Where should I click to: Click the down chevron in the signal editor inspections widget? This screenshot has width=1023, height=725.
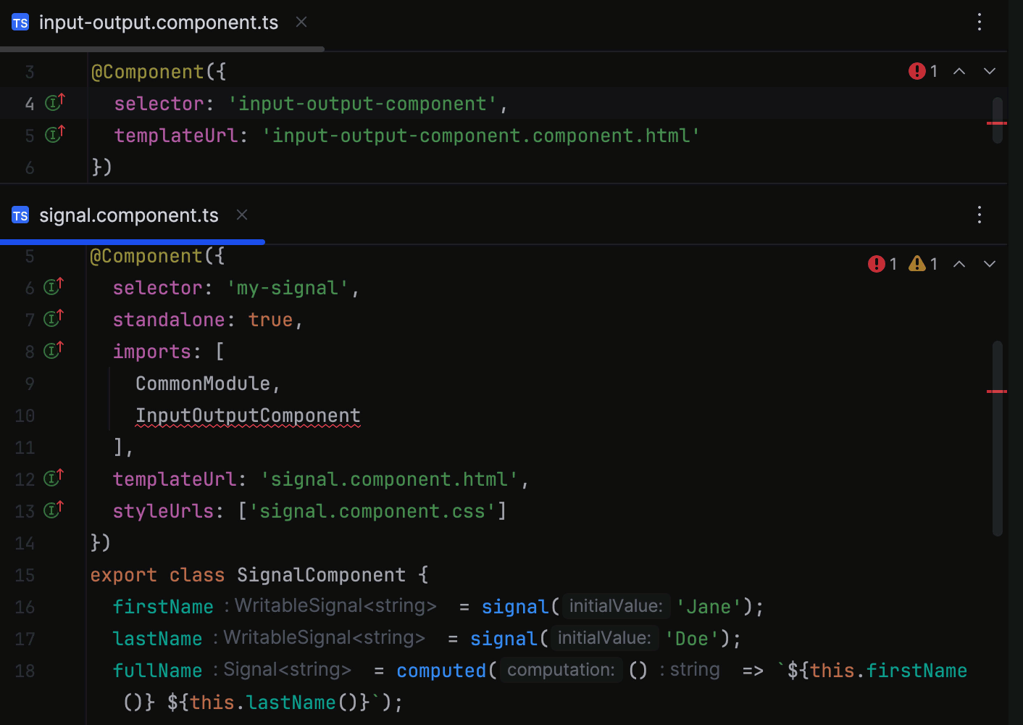coord(990,263)
